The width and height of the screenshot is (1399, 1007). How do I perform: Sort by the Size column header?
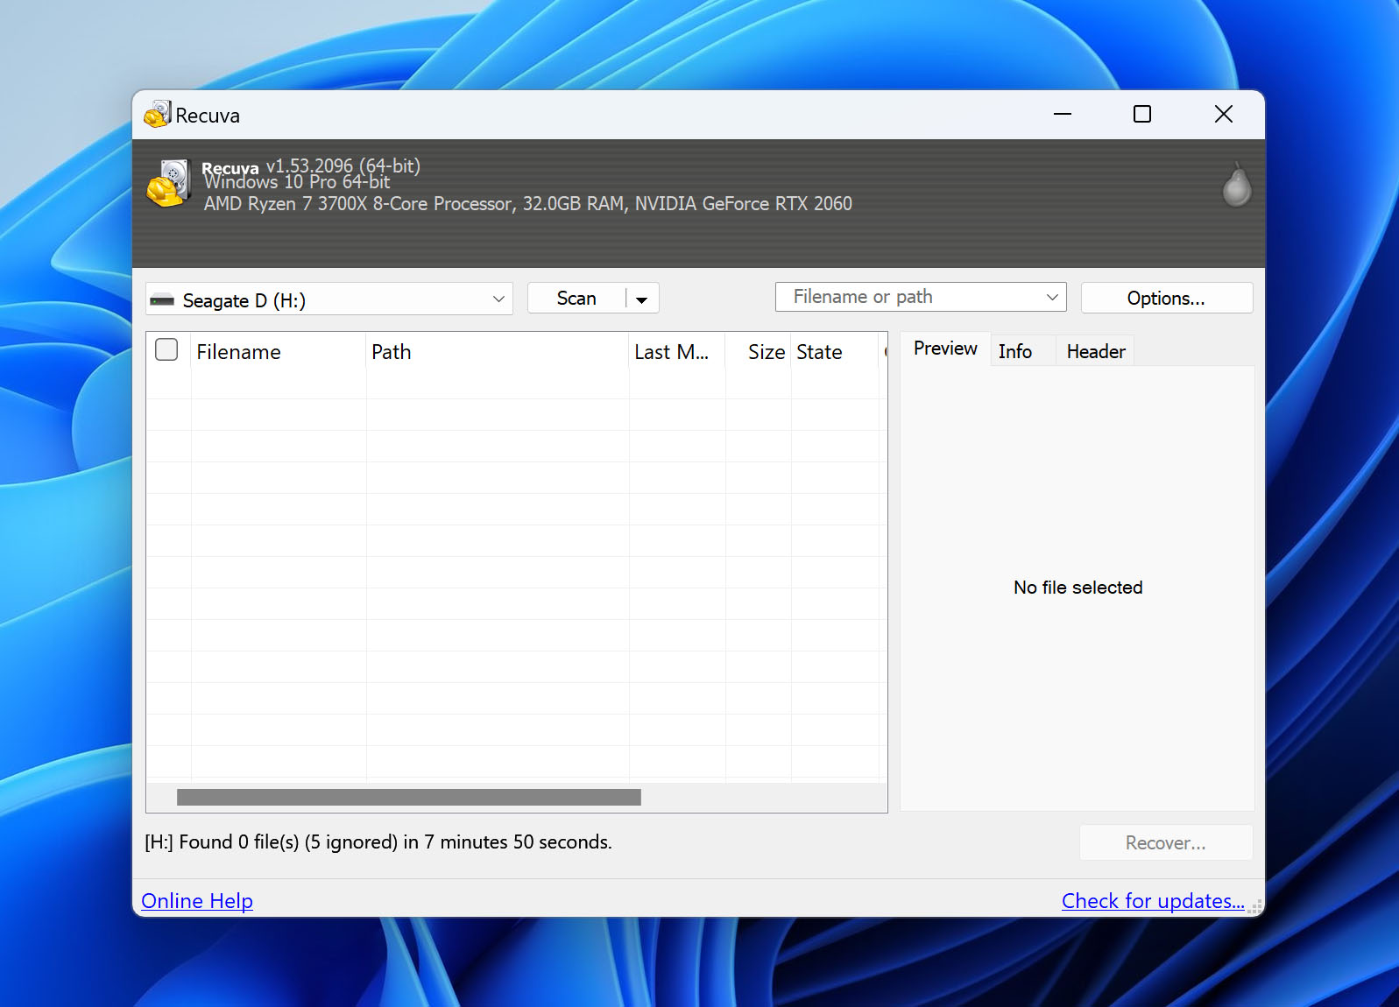tap(759, 352)
